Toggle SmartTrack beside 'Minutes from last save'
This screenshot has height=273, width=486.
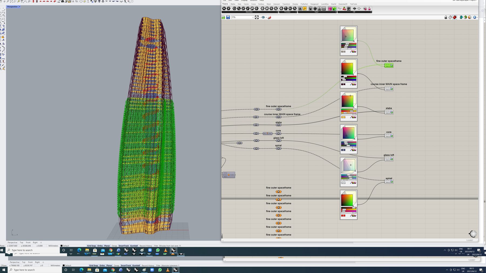124,246
